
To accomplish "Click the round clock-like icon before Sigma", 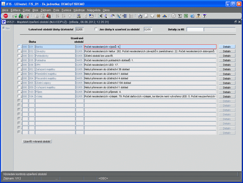I will 173,16.
